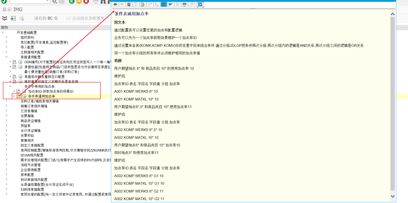
Task: Click the green Back icon in main toolbar
Action: (72, 2)
